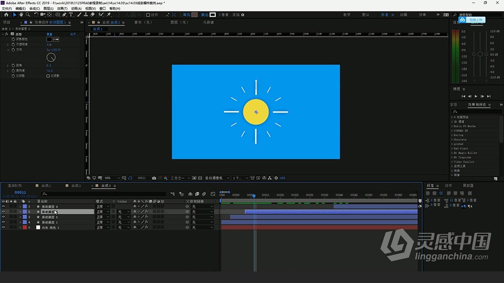
Task: Expand layer 1 形状图层 4 properties
Action: click(20, 206)
